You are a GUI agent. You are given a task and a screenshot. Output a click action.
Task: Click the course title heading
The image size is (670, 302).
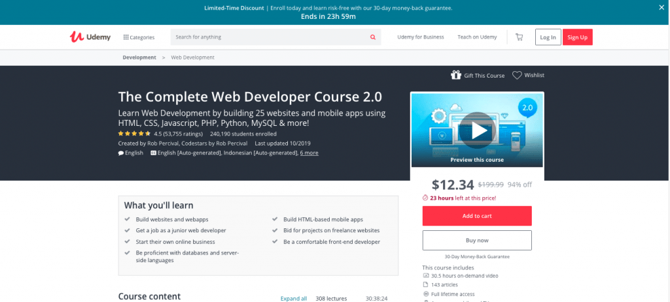[250, 97]
